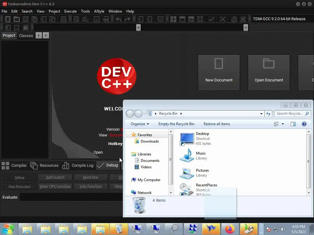
Task: Open the second combo box dropdown near compiler selector
Action: point(246,28)
